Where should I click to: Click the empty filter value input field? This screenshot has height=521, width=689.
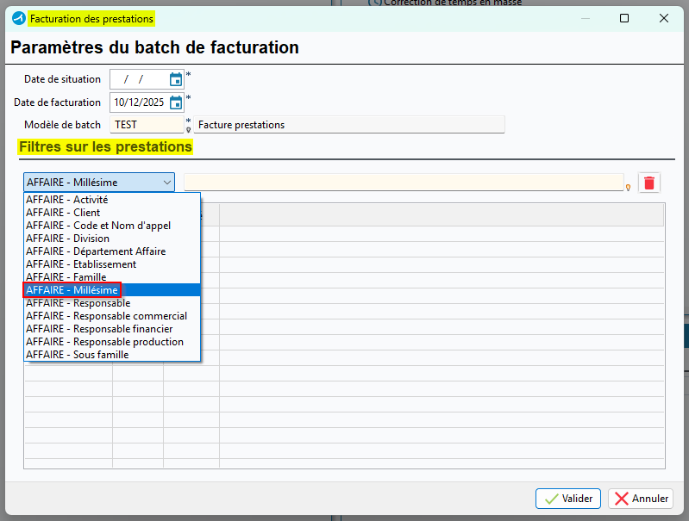(x=403, y=182)
